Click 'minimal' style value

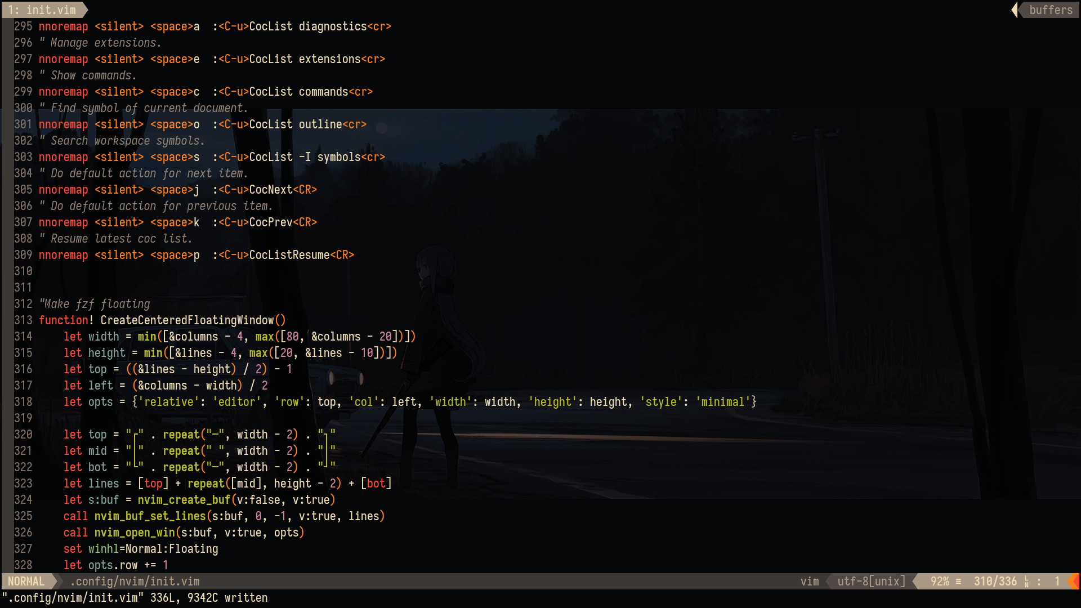coord(723,402)
